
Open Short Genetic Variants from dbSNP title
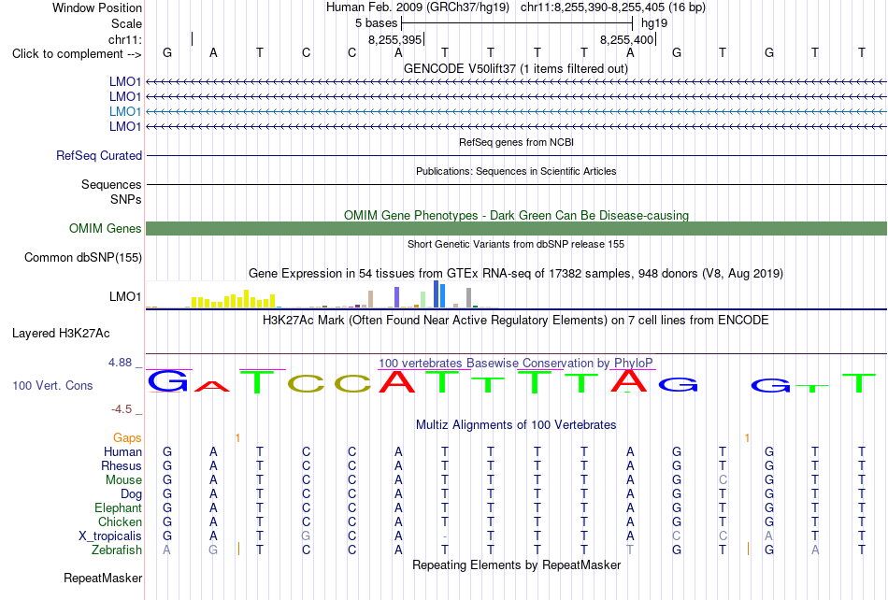515,244
